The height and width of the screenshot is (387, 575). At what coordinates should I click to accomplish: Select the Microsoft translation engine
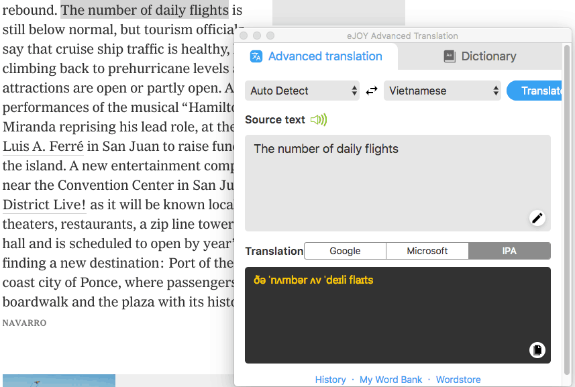[427, 251]
